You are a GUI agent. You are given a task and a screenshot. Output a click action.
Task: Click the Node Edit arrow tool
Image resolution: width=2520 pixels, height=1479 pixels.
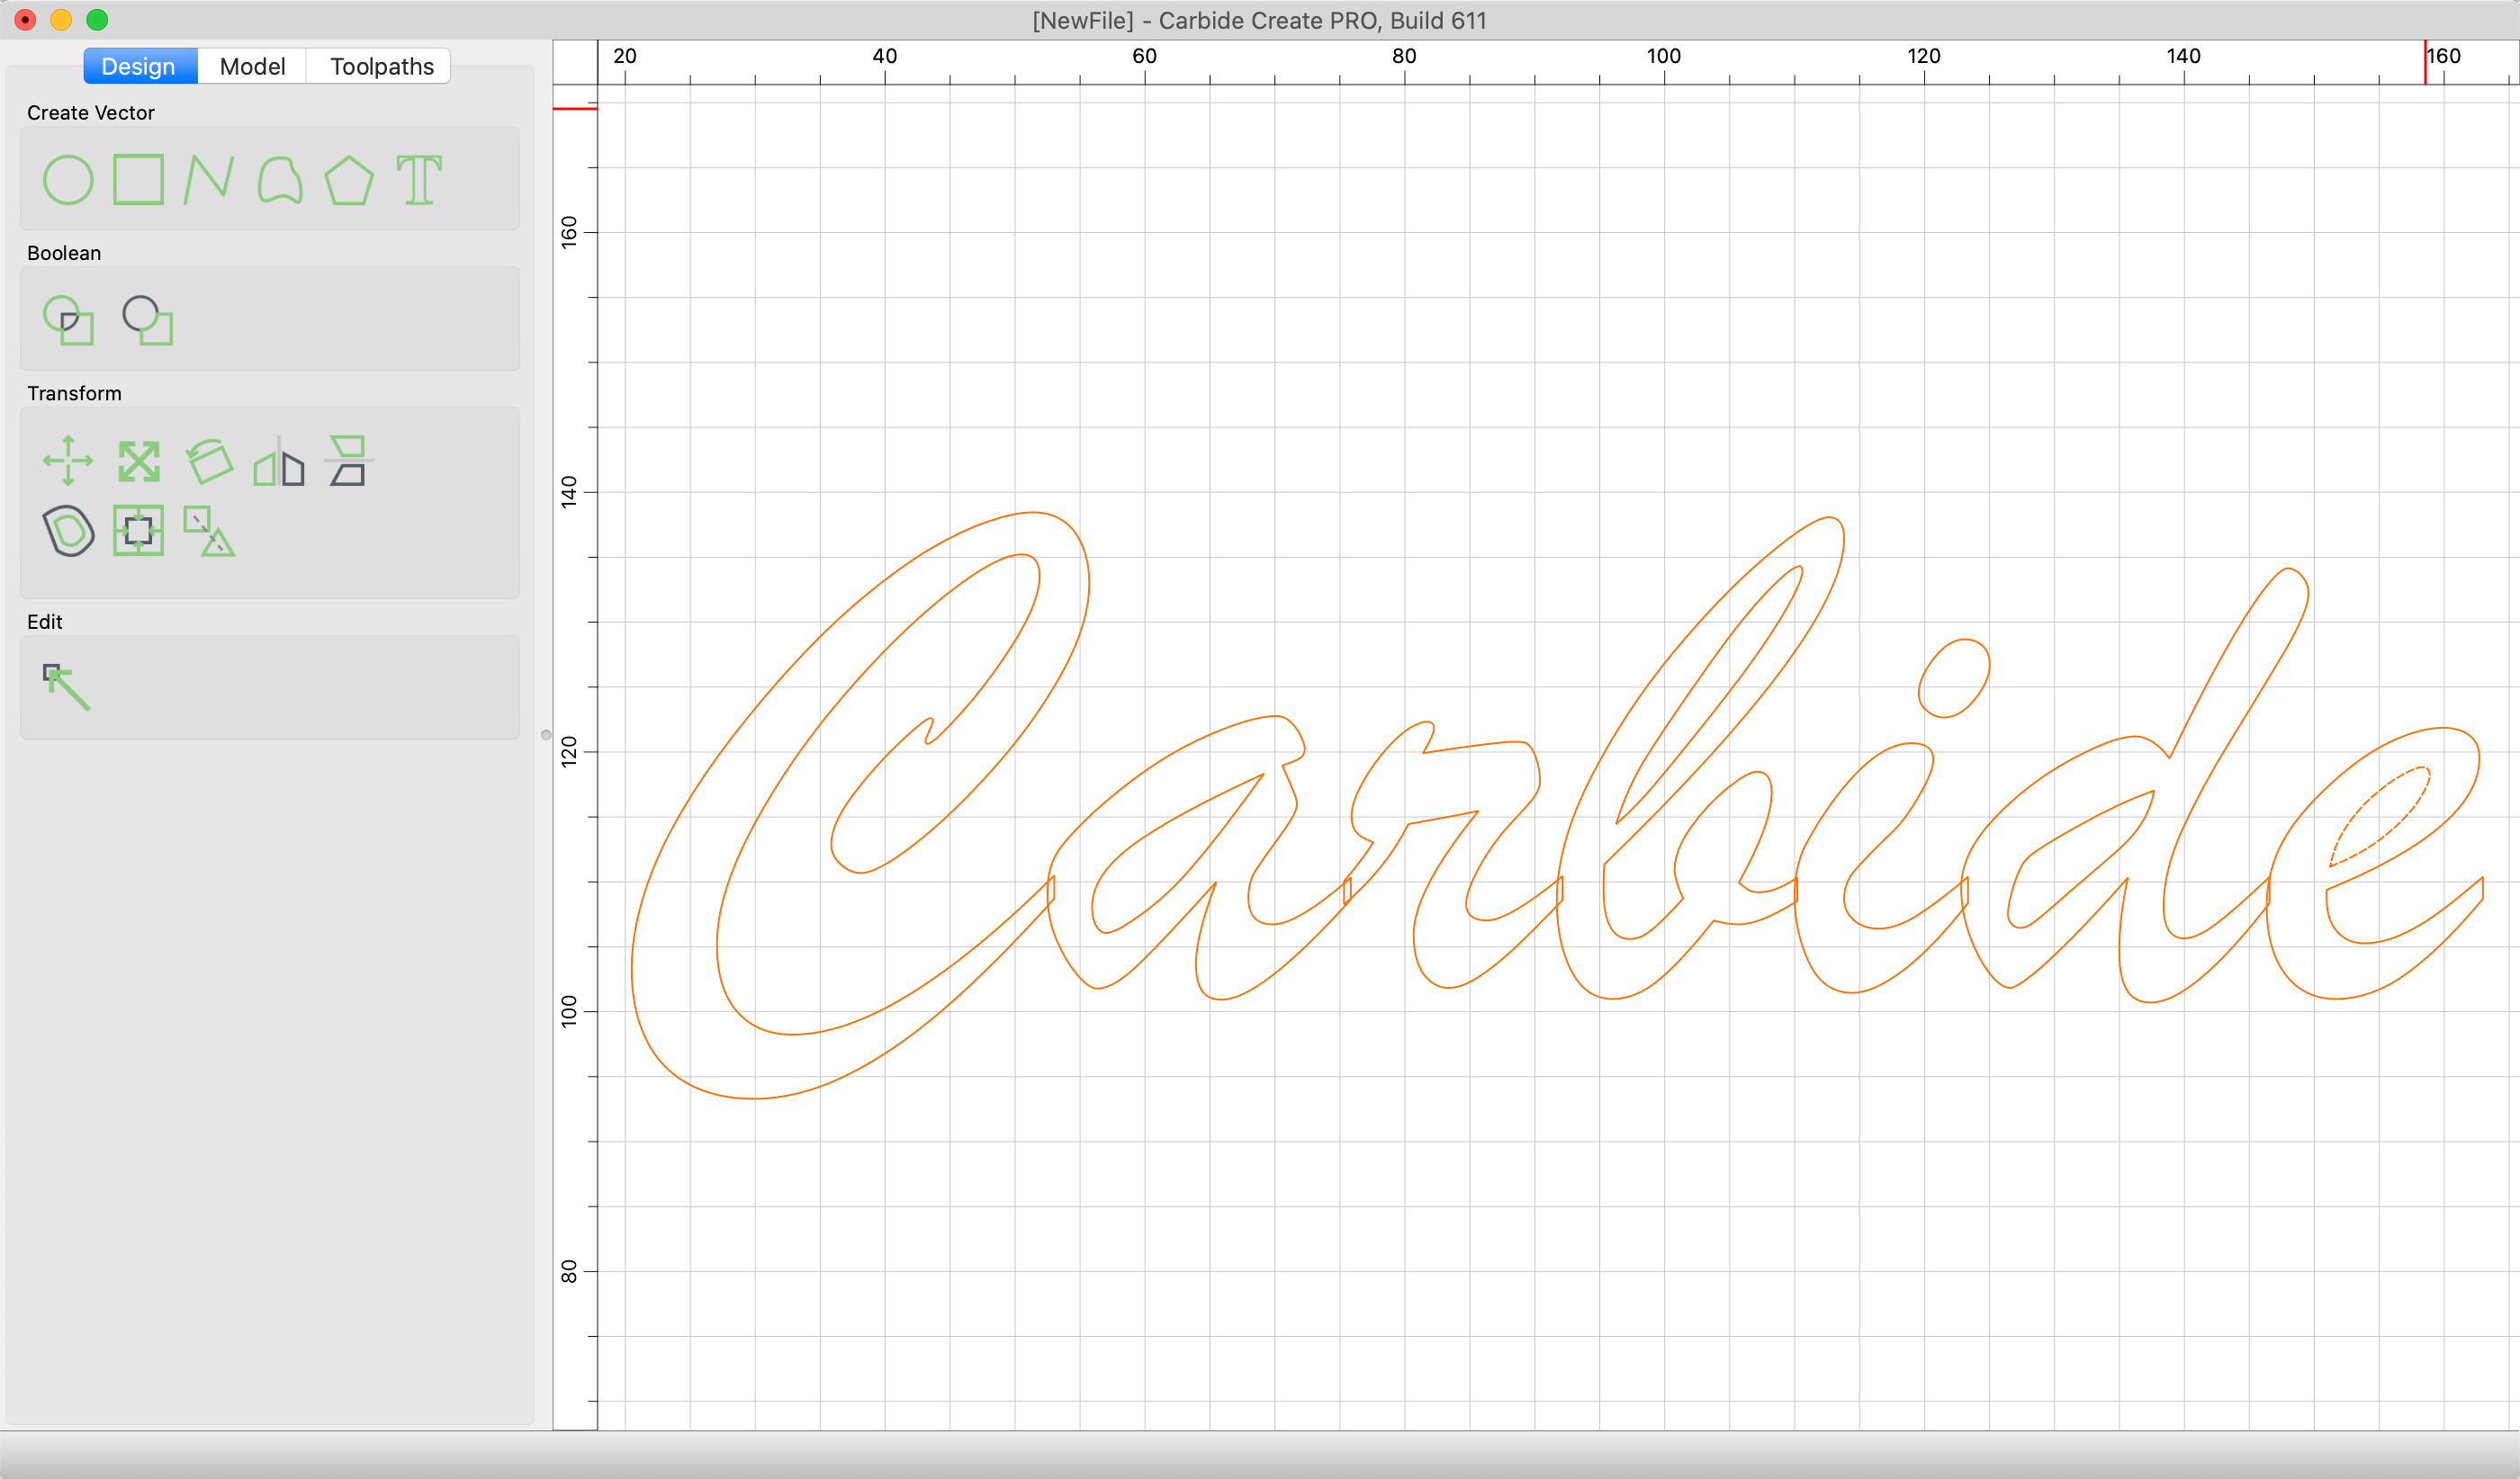[x=67, y=687]
